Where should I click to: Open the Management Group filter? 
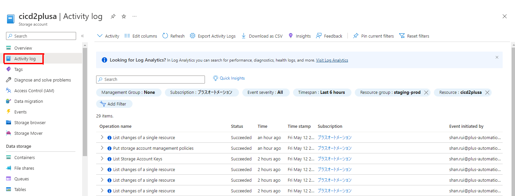tap(128, 93)
